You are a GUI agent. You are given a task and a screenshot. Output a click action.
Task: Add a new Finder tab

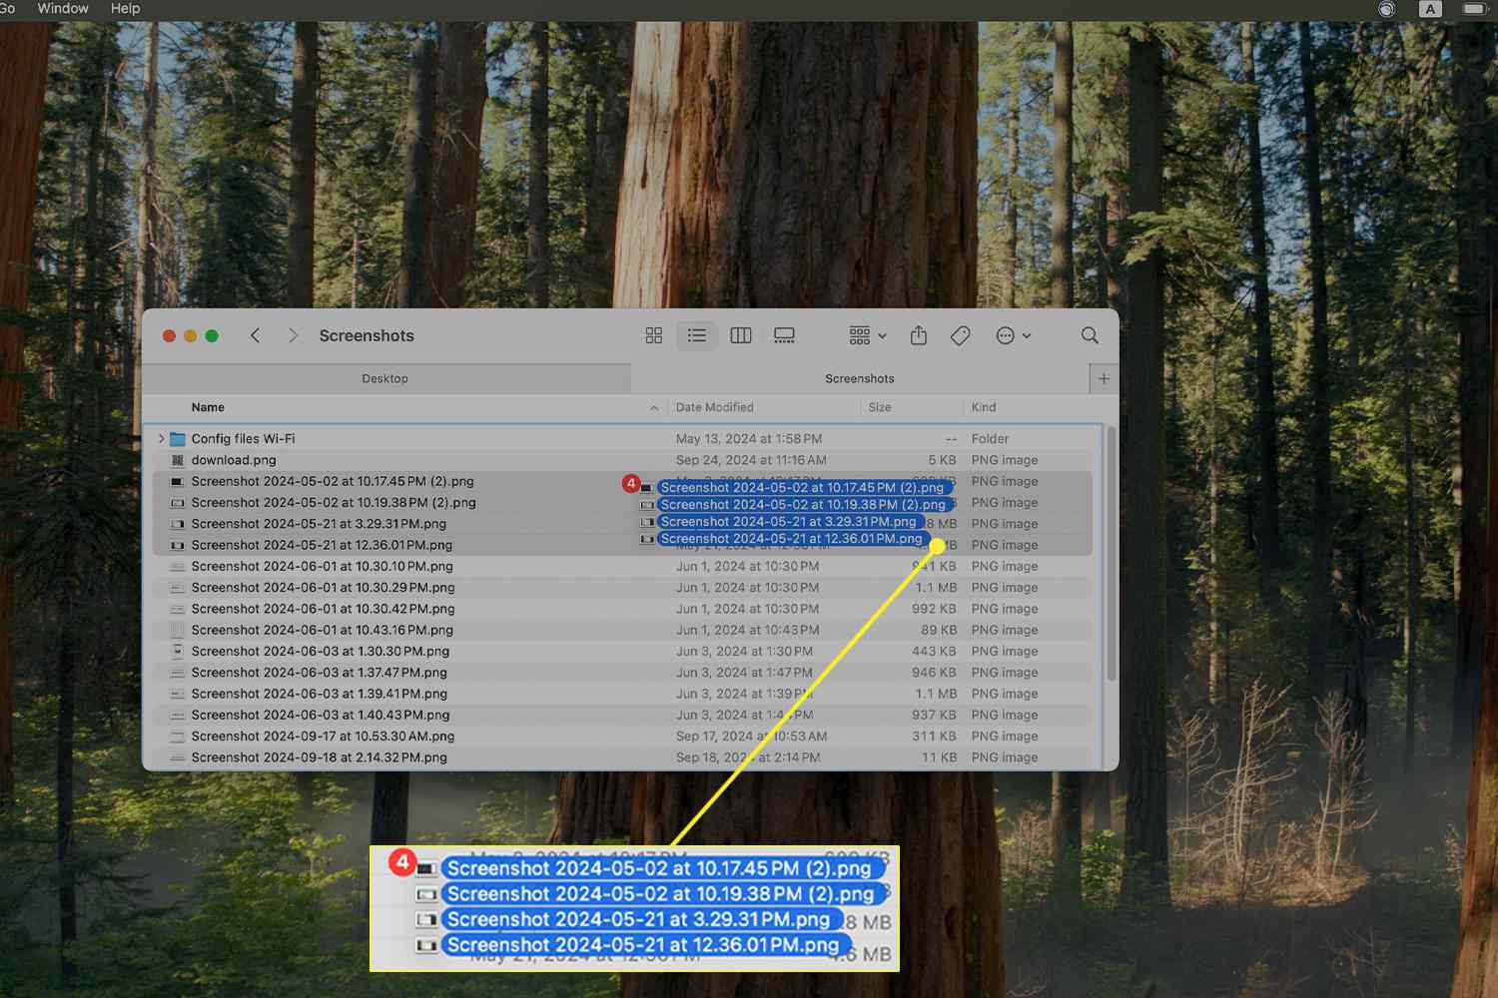(x=1104, y=379)
